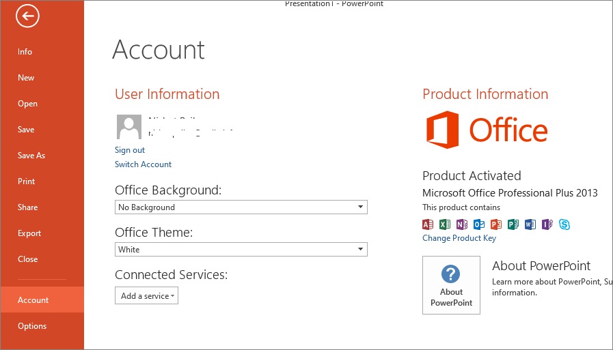613x350 pixels.
Task: Click the user profile picture
Action: (129, 127)
